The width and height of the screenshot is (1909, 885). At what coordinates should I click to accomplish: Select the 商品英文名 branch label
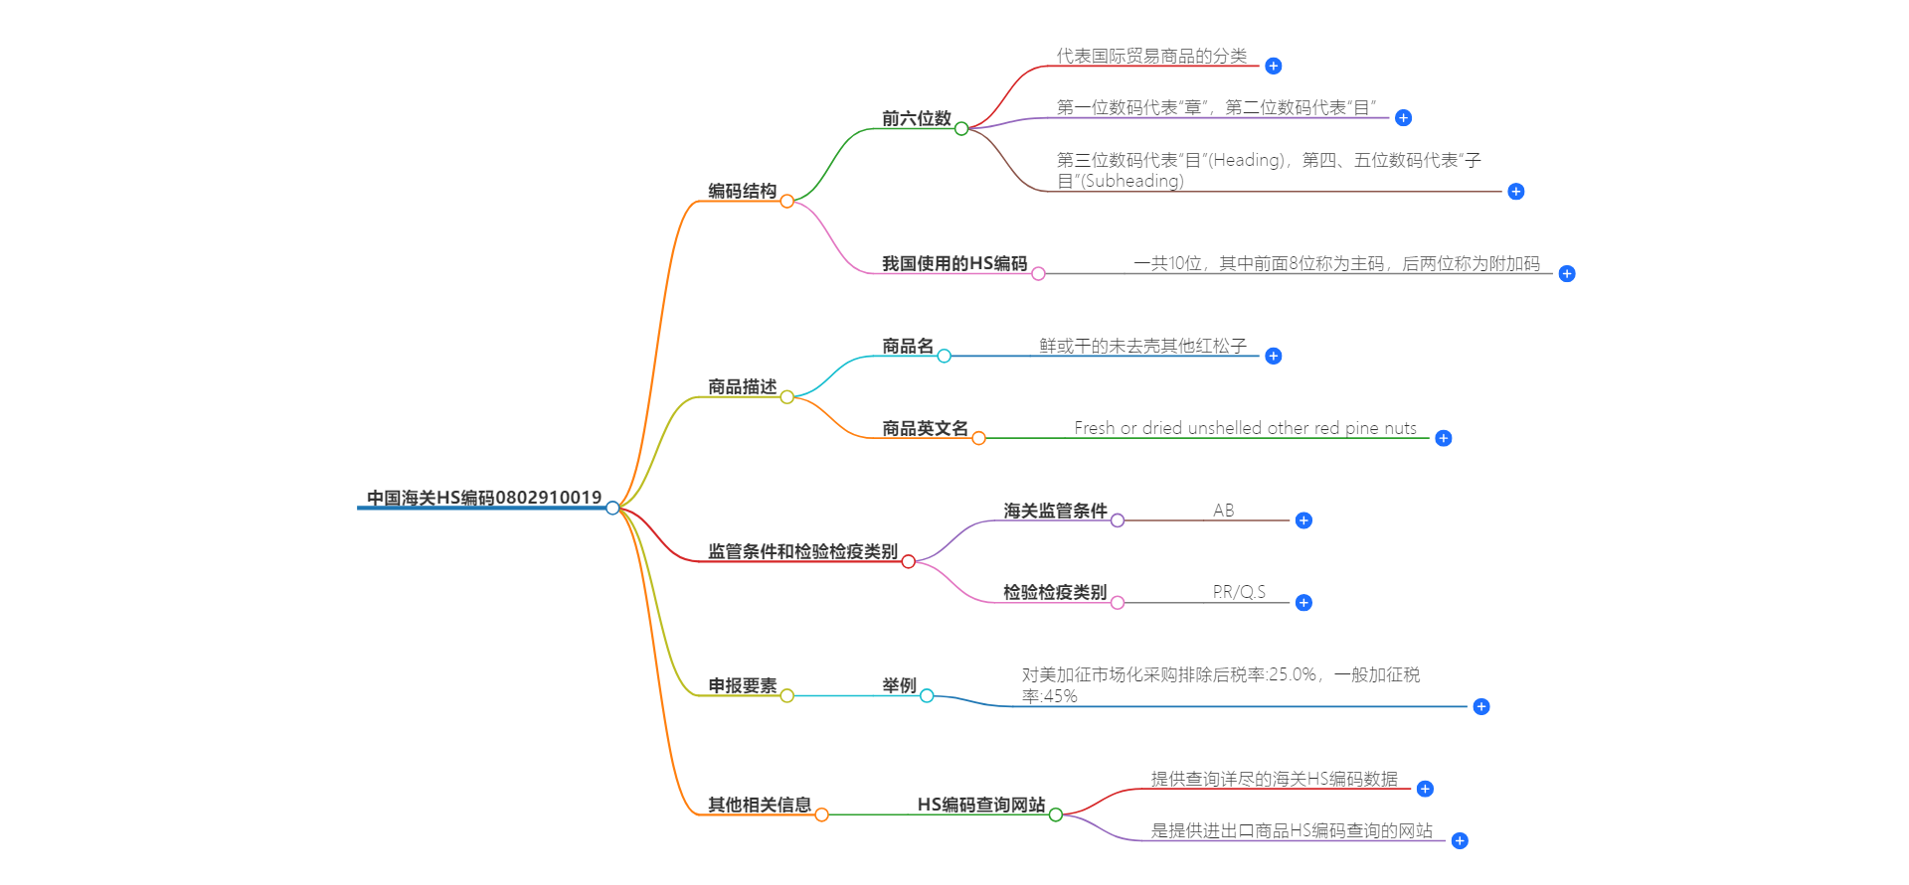925,428
